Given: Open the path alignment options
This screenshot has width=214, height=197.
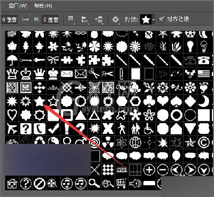Looking at the screenshot, I should pos(85,19).
